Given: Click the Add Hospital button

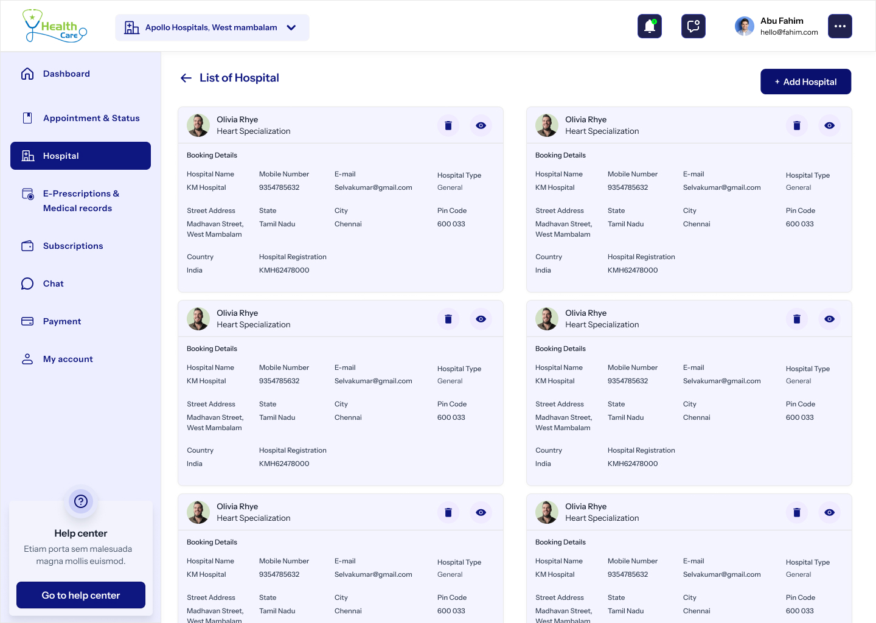Looking at the screenshot, I should pos(806,82).
